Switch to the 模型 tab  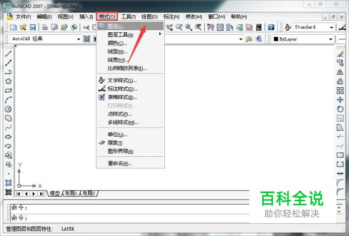tap(55, 193)
